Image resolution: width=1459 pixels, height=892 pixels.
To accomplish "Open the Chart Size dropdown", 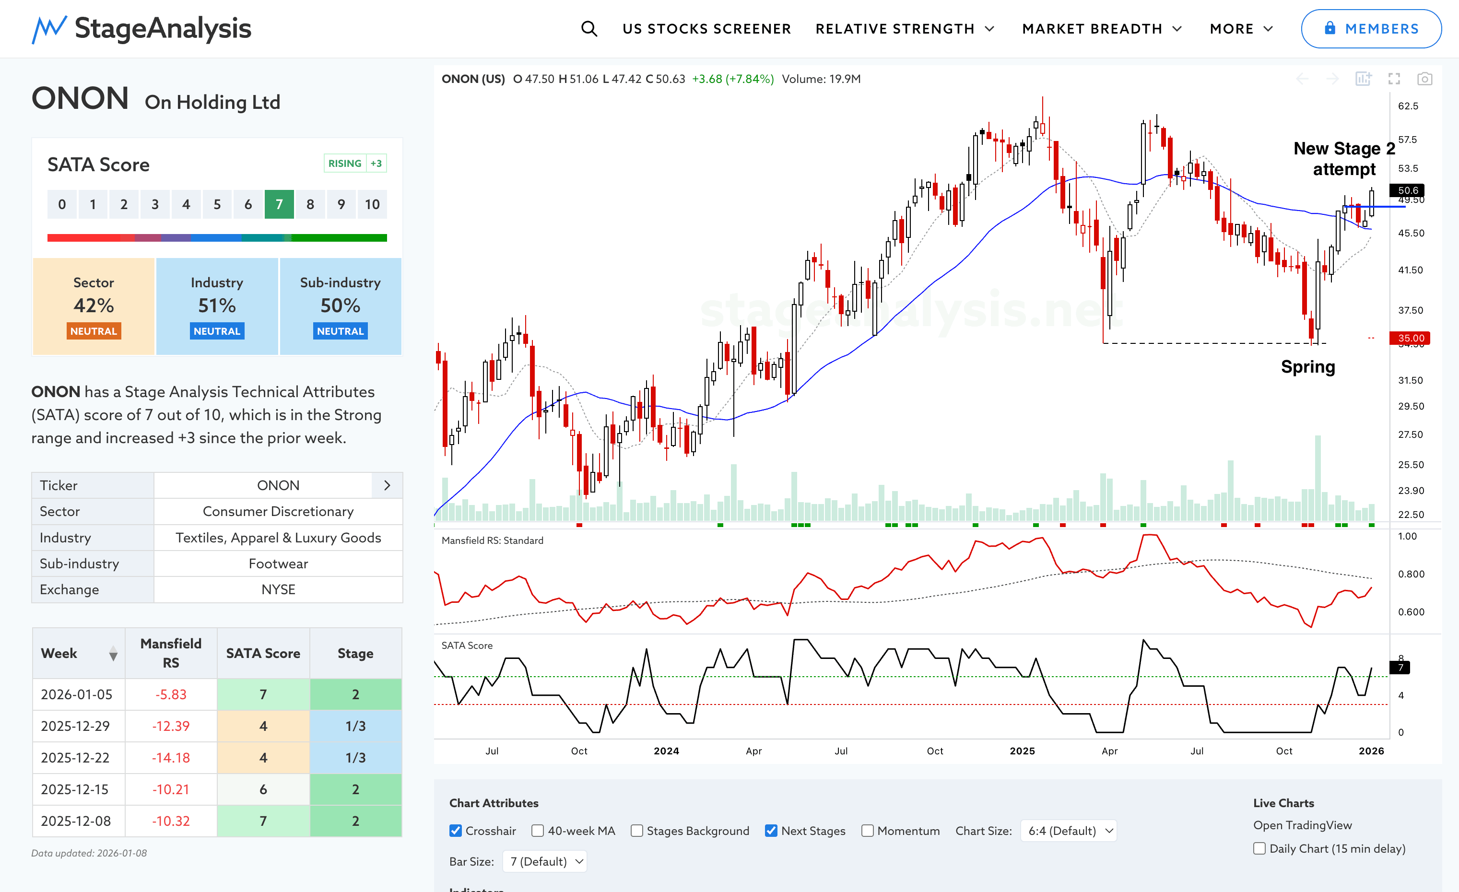I will (1069, 831).
